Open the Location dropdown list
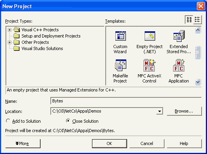Viewport: 207px width, 154px height. (159, 111)
